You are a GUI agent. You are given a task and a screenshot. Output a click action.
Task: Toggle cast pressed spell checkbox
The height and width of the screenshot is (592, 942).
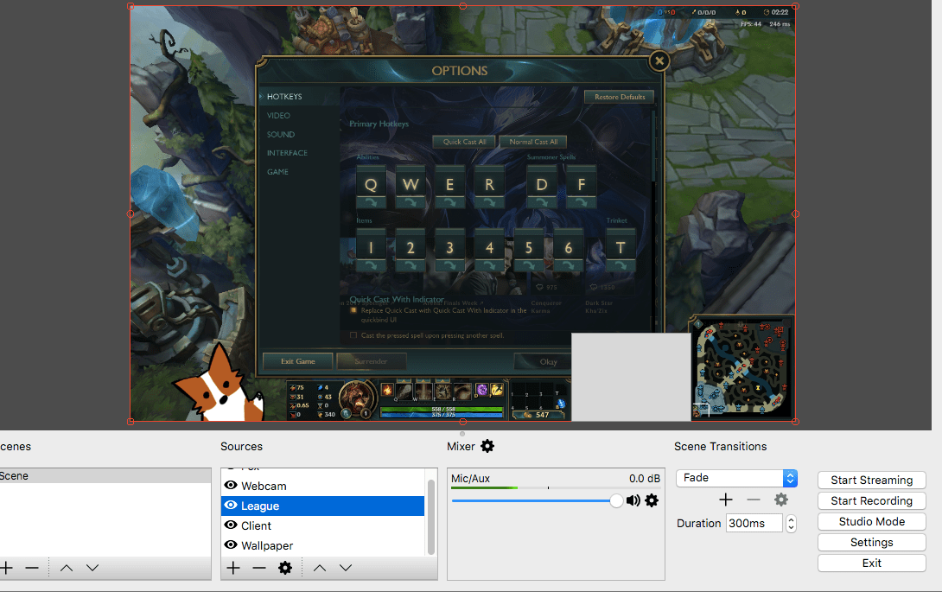click(353, 335)
